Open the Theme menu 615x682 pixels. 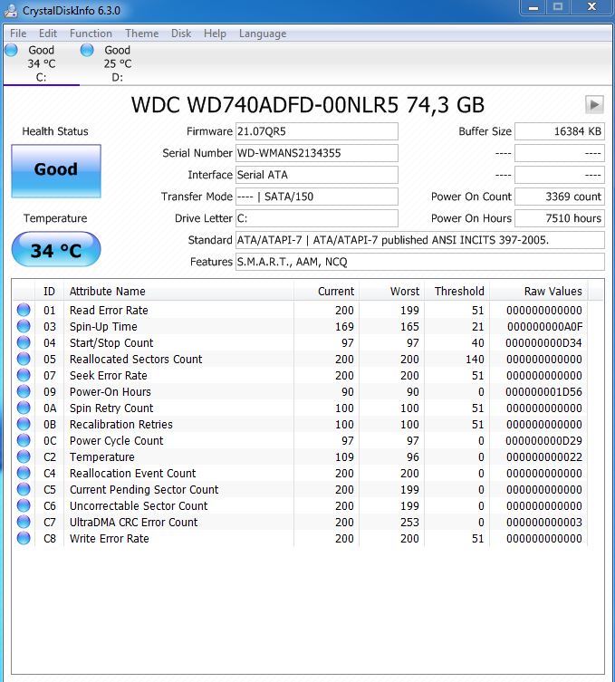click(x=142, y=34)
